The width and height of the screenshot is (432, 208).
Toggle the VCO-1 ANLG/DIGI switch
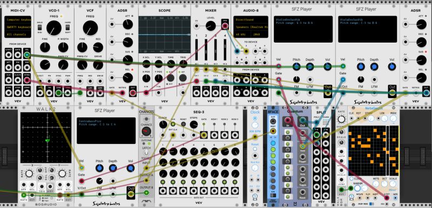(x=39, y=27)
